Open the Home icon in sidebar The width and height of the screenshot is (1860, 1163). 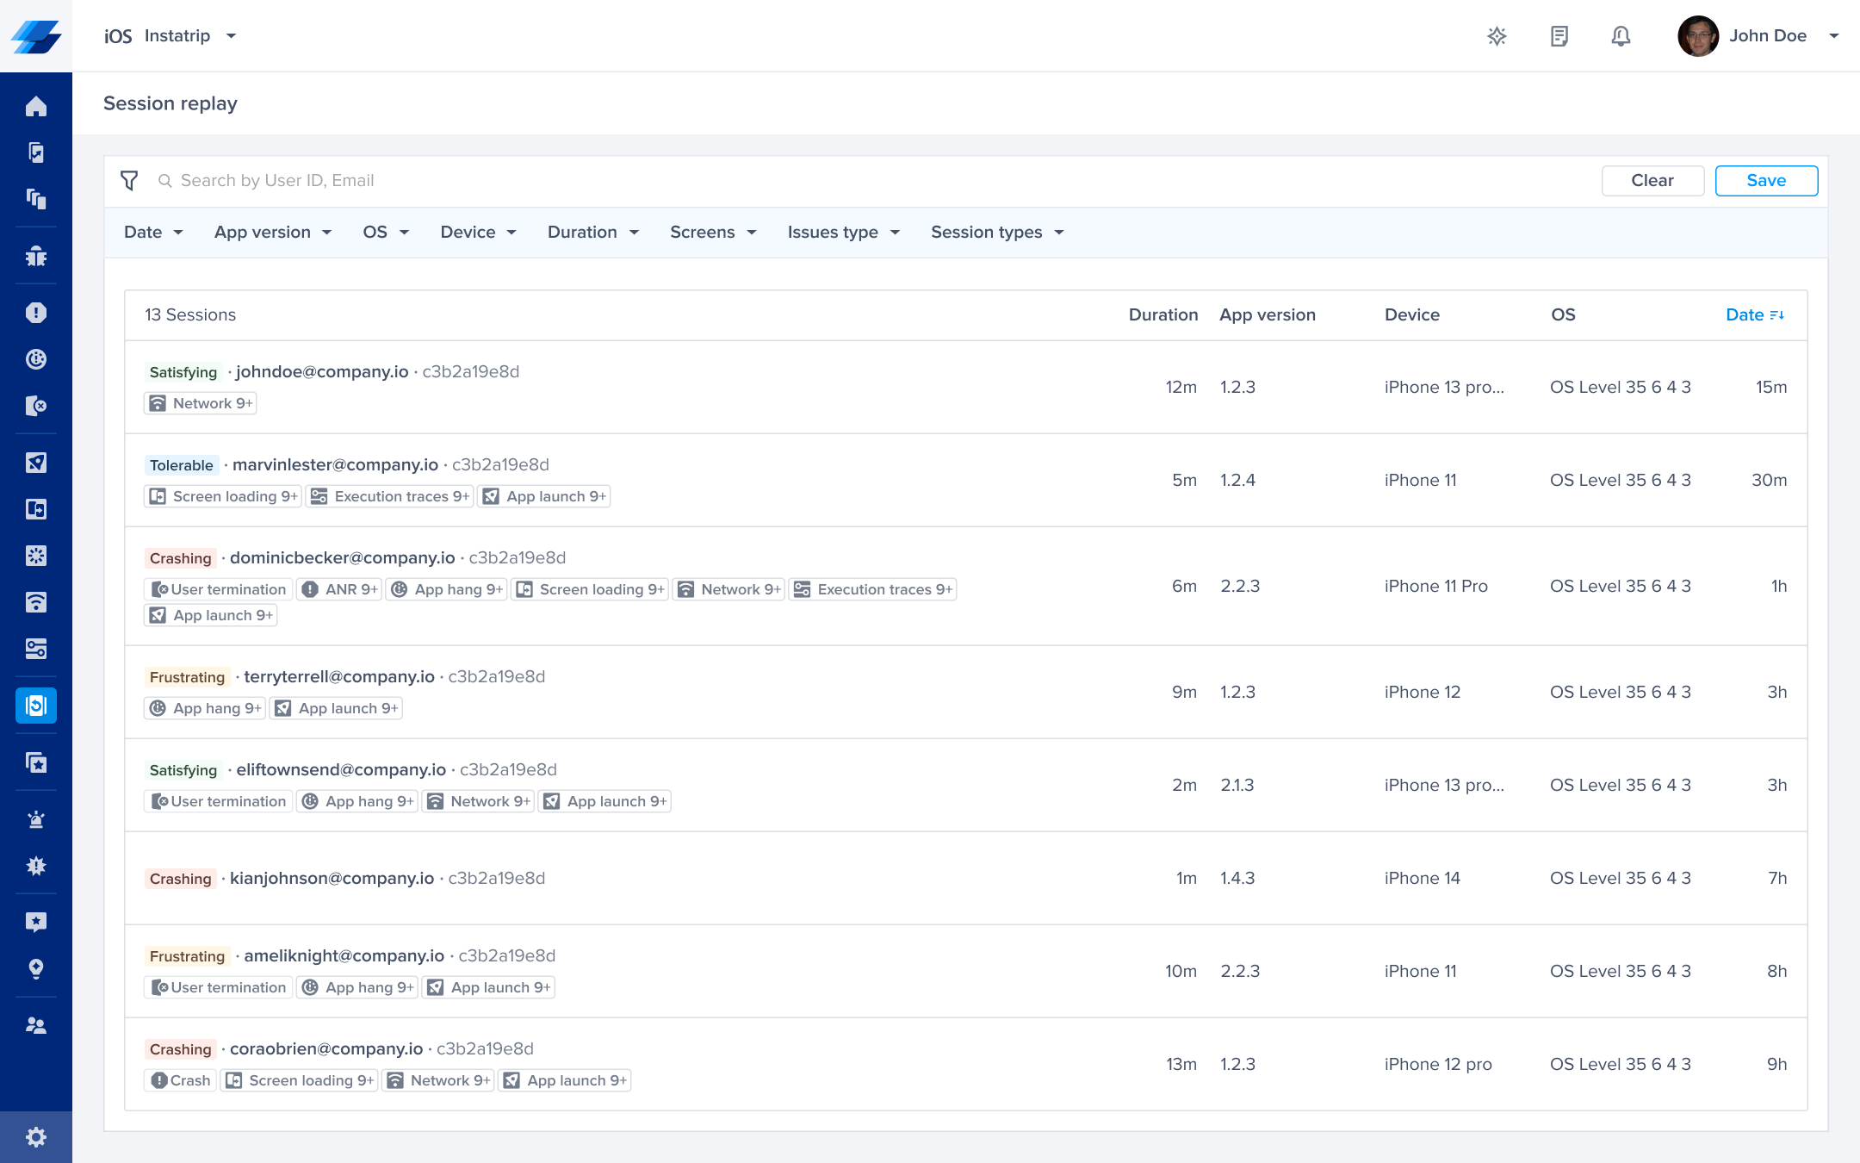coord(35,107)
